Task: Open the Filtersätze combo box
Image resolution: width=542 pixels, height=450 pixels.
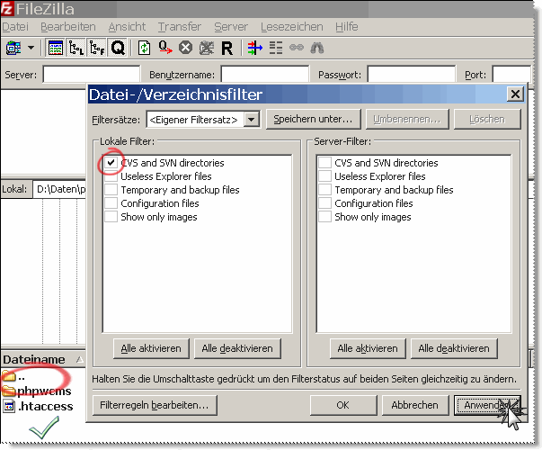Action: click(x=203, y=120)
